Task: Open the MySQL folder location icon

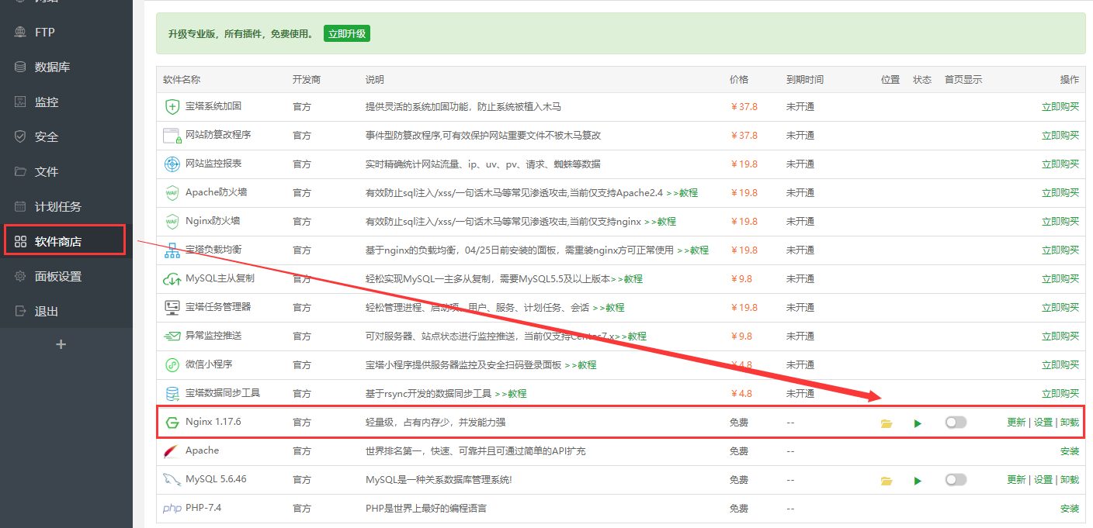Action: click(x=887, y=481)
